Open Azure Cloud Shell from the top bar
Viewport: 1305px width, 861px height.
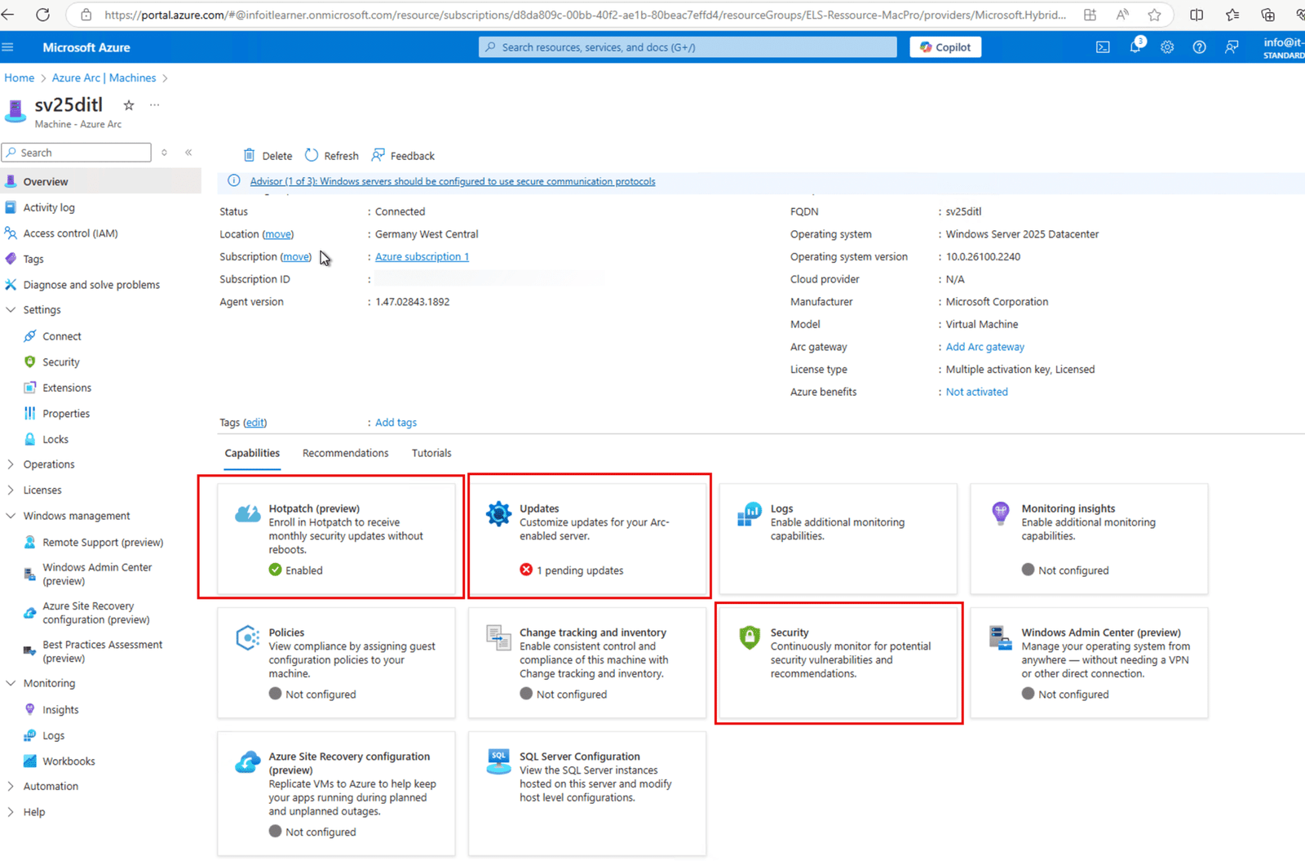1103,47
